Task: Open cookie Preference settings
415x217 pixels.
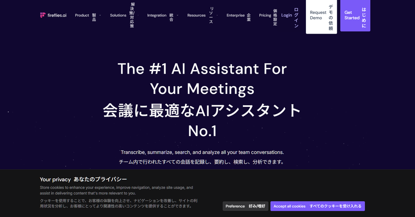Action: [245, 206]
